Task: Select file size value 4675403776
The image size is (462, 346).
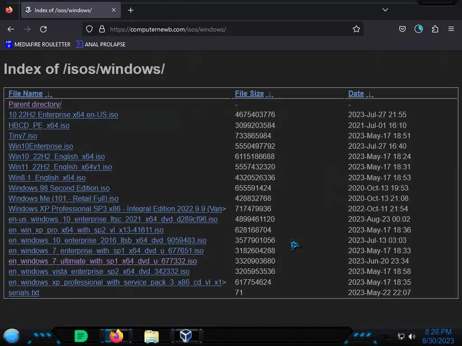Action: tap(255, 114)
